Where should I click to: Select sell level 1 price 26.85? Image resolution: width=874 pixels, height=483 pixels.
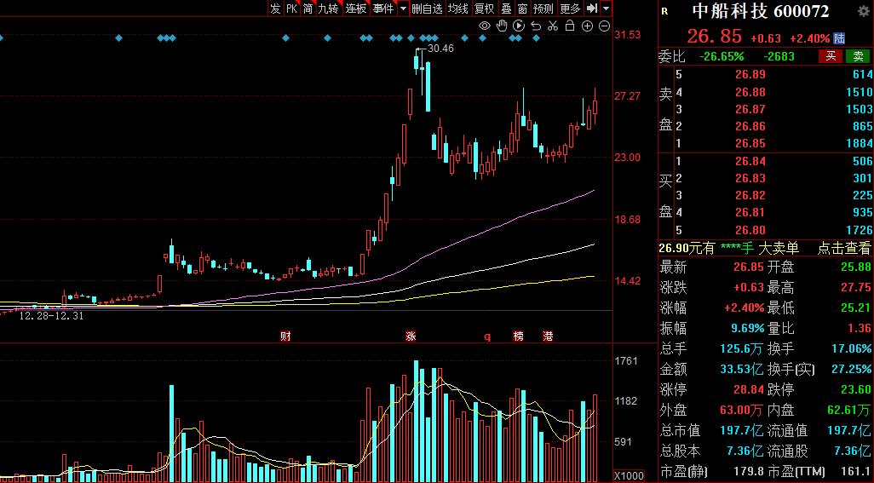pyautogui.click(x=750, y=143)
